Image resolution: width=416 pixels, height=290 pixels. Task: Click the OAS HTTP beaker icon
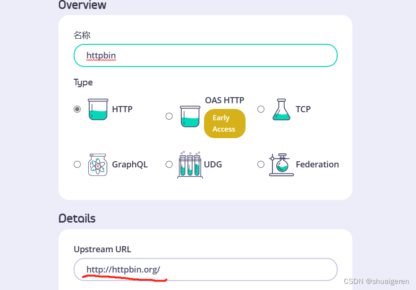click(190, 116)
